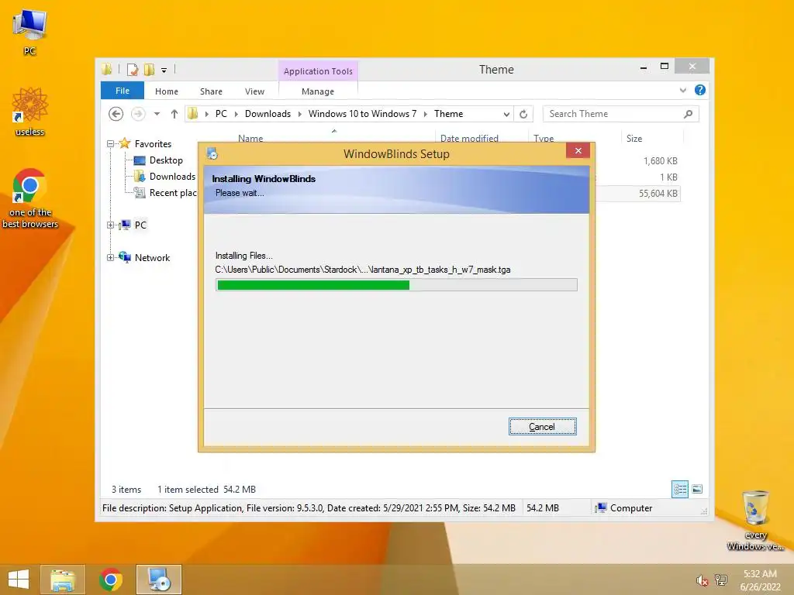The image size is (794, 595).
Task: Open Customize Quick Access Toolbar dropdown
Action: coord(164,71)
